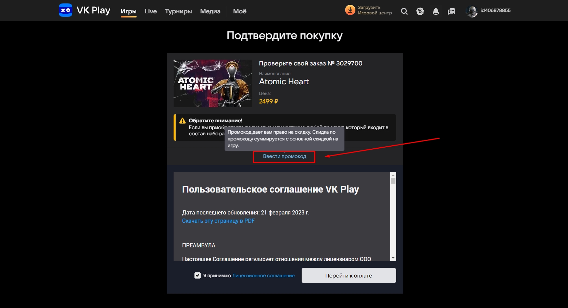Image resolution: width=568 pixels, height=308 pixels.
Task: Click the Пользовательское соглашение VK Play heading
Action: [x=270, y=189]
